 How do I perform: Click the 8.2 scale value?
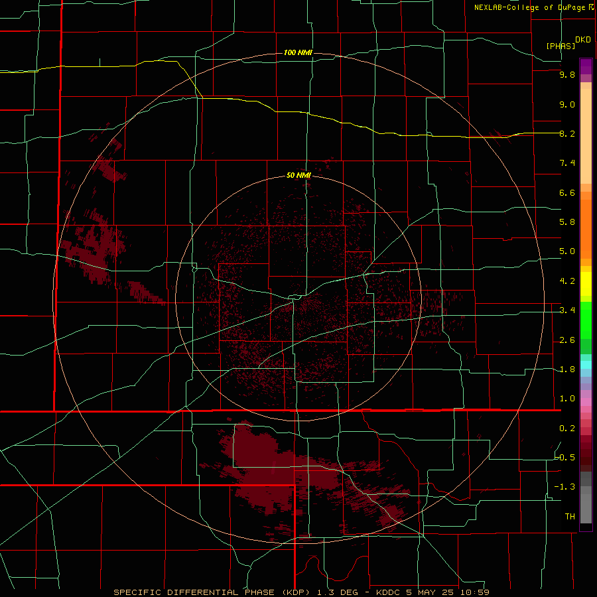pos(567,133)
